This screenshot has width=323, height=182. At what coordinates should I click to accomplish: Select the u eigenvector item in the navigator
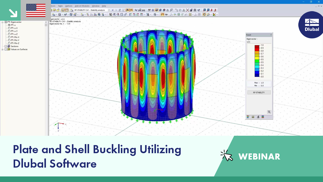click(x=15, y=25)
